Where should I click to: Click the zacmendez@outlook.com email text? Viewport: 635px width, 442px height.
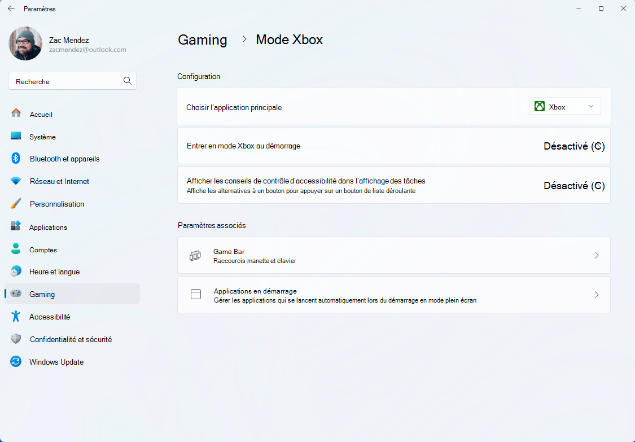tap(87, 50)
